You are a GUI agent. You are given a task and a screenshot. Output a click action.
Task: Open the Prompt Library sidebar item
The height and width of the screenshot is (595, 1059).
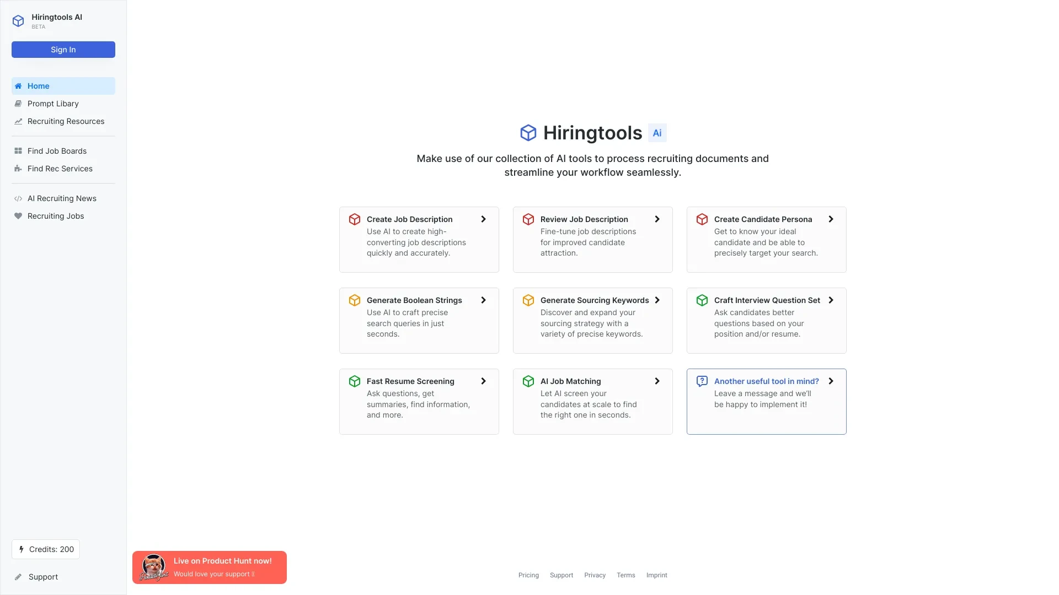pos(52,103)
